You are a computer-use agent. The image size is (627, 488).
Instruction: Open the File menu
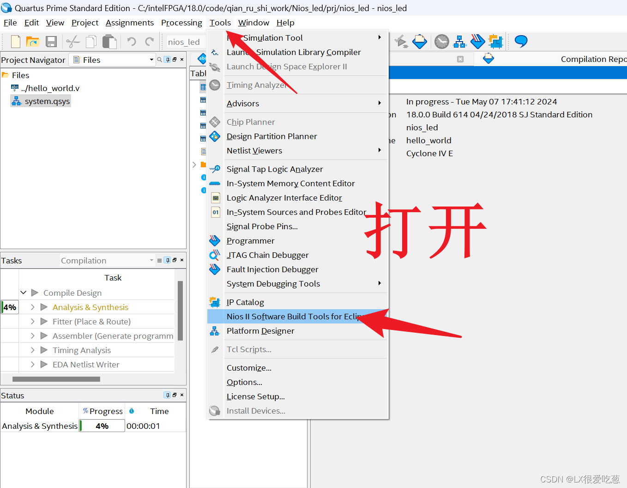click(10, 23)
